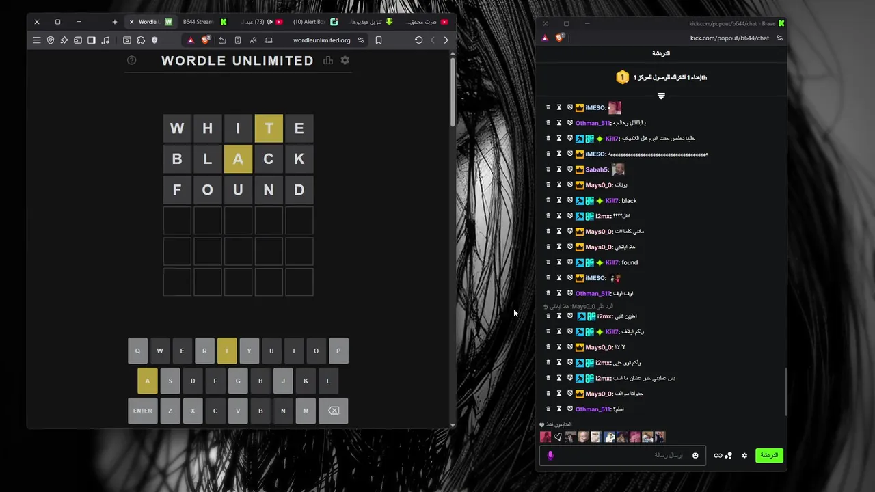
Task: Click the Brave Shields icon in Kick chat window
Action: click(560, 38)
